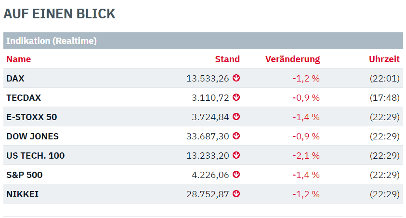Click the red arrow icon next to S&P 500
This screenshot has height=218, width=406.
click(x=236, y=175)
